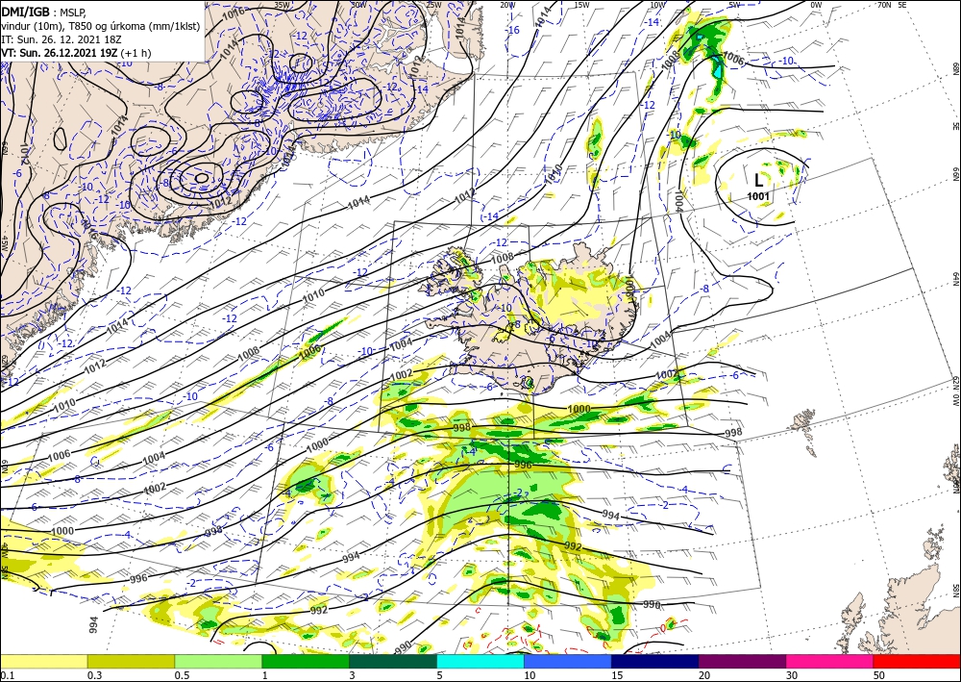Click the 0.3 value on the legend scale
The height and width of the screenshot is (682, 961).
(94, 674)
